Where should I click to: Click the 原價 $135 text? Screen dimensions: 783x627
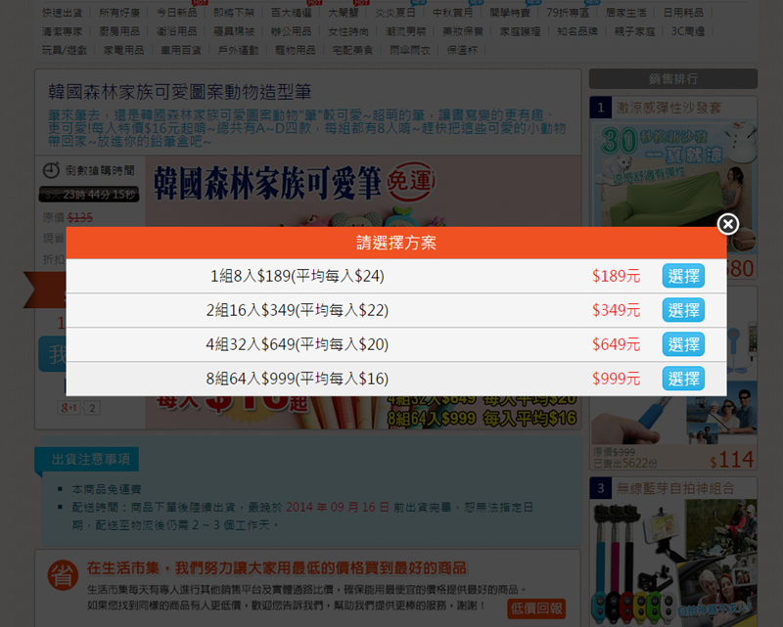(68, 218)
